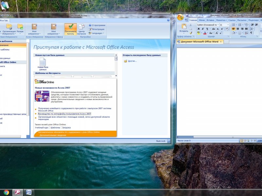Select the Документ Microsoft Office Word document tab
Screen dimensions: 262x196
(x=200, y=42)
